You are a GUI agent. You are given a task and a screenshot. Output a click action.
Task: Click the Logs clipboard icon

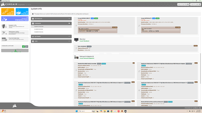point(33,41)
